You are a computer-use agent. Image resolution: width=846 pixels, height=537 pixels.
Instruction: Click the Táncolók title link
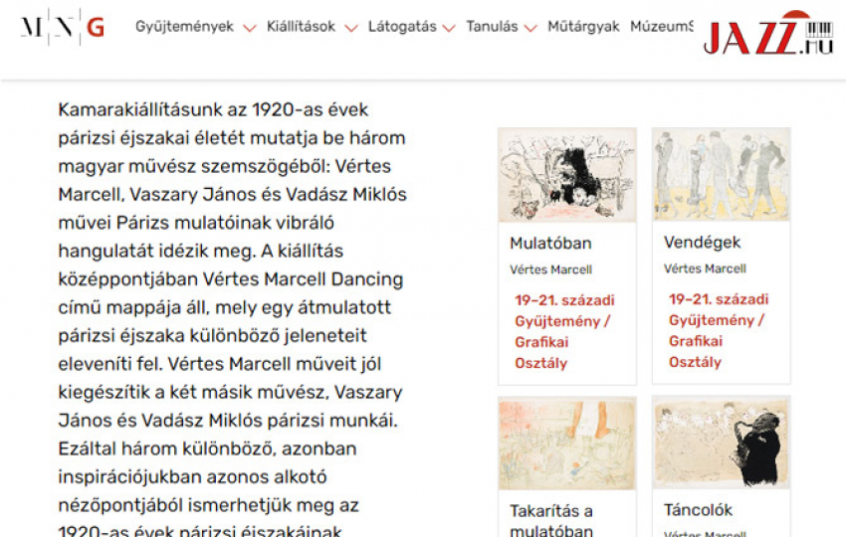(x=698, y=509)
